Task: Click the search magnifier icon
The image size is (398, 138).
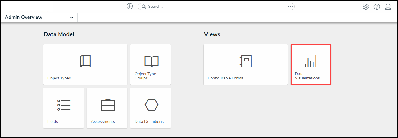Action: pos(144,7)
